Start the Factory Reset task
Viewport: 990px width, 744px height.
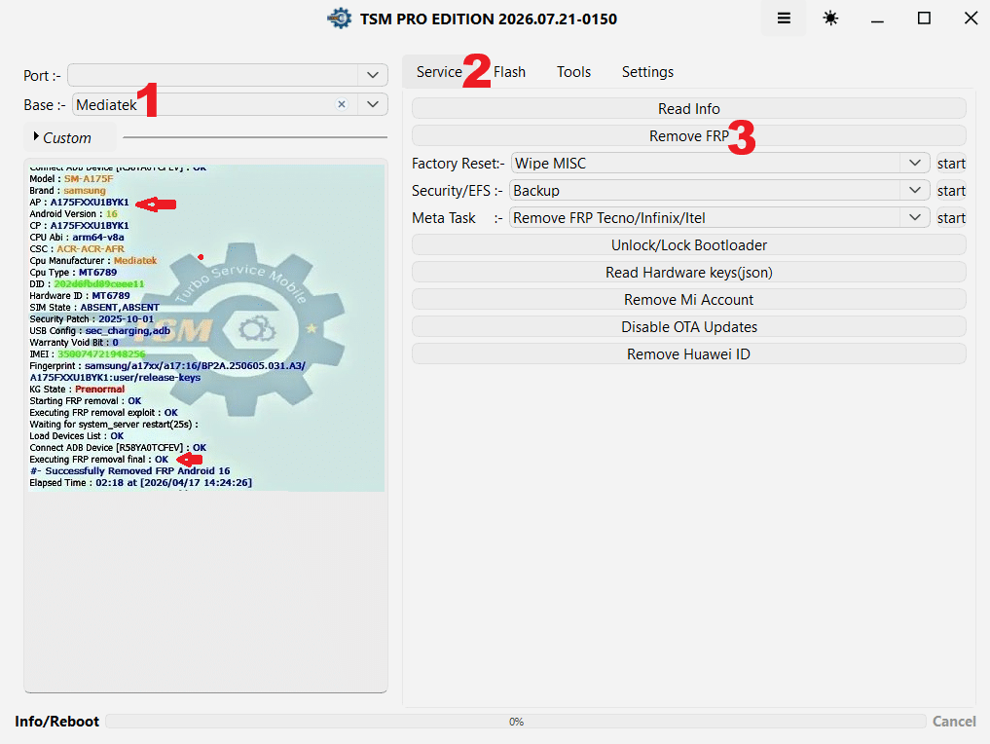(951, 164)
